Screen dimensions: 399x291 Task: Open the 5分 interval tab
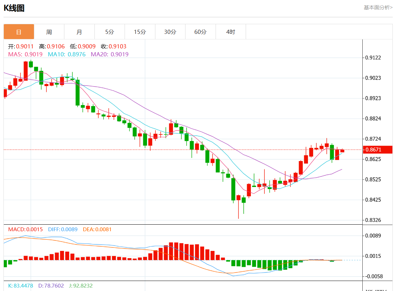click(x=110, y=32)
